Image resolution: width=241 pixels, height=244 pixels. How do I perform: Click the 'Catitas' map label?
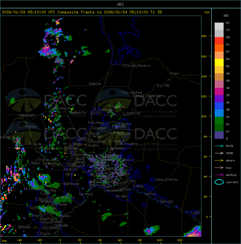(x=150, y=194)
